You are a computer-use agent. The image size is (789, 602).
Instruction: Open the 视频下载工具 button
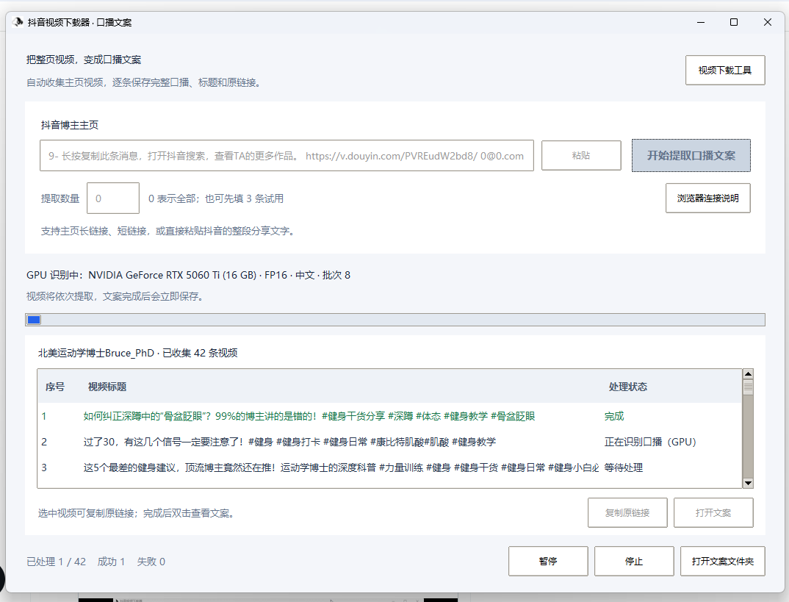coord(725,70)
